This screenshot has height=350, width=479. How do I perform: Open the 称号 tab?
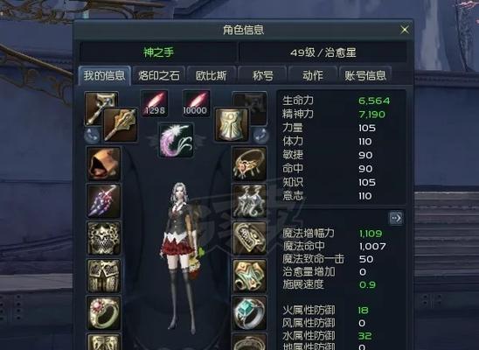tap(262, 75)
